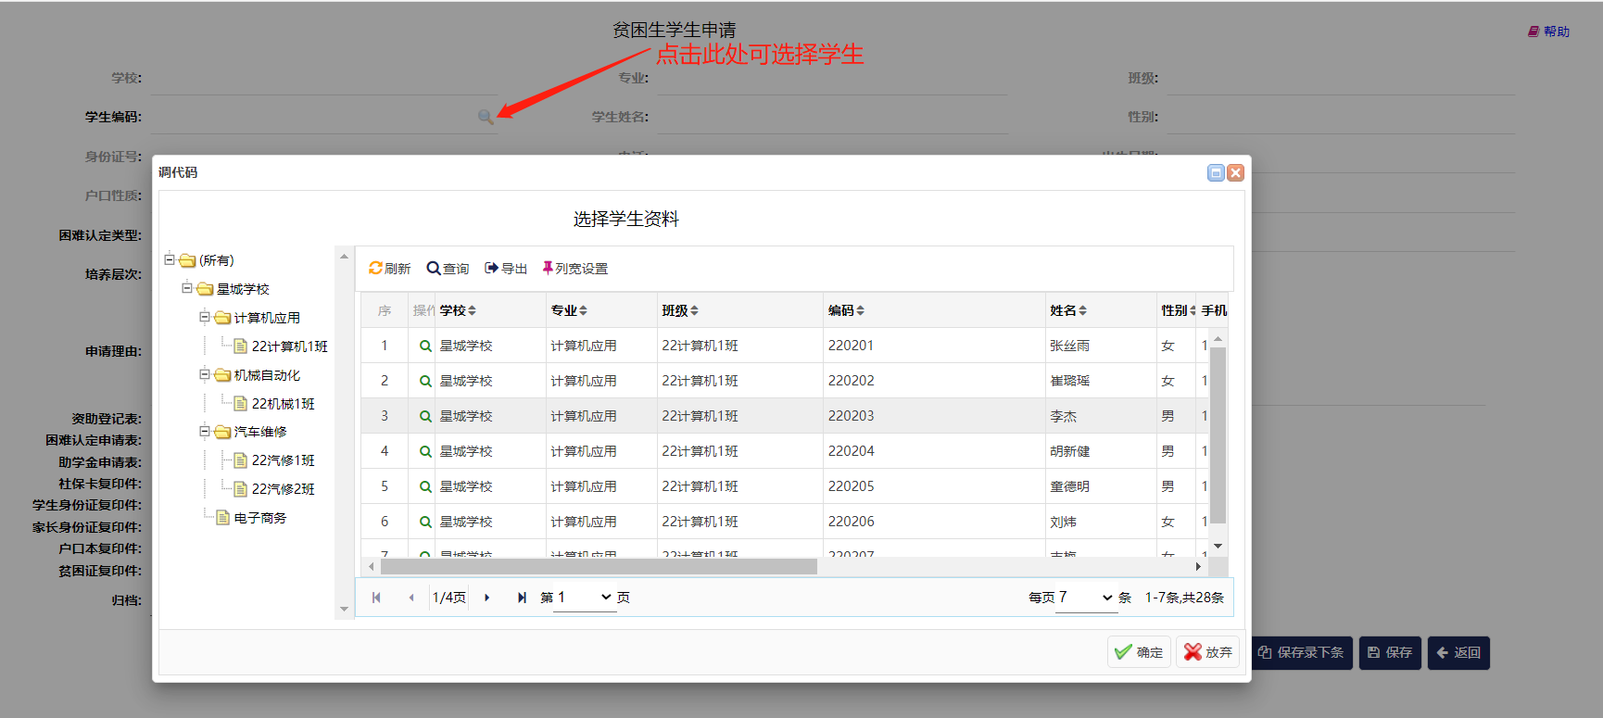Screen dimensions: 1603x718
Task: Select the 星城学校 folder label
Action: tap(243, 289)
